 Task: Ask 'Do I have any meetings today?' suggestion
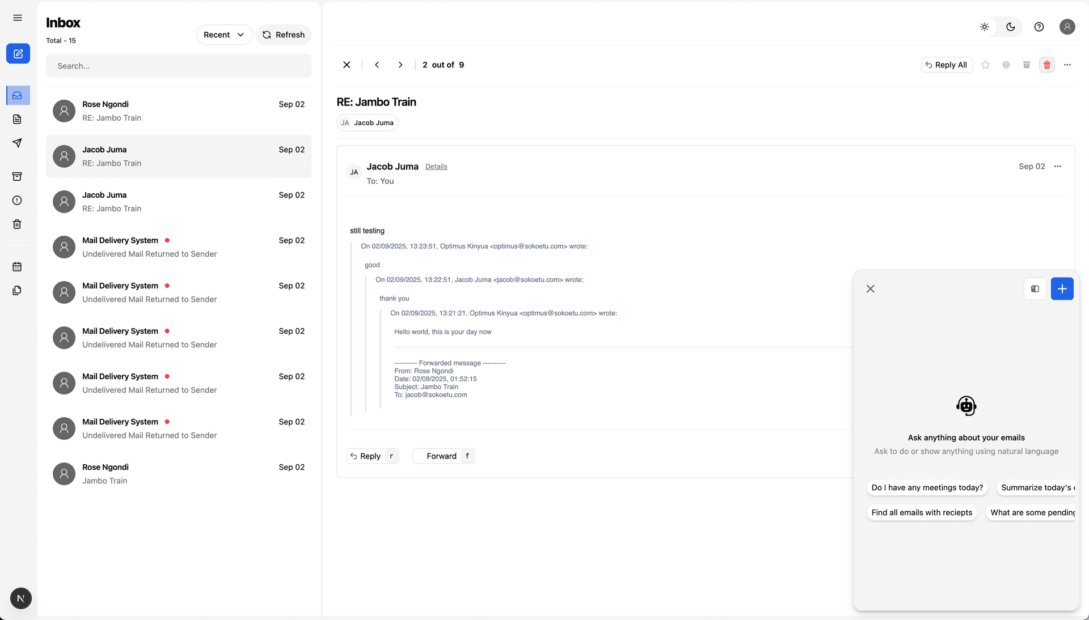(927, 488)
